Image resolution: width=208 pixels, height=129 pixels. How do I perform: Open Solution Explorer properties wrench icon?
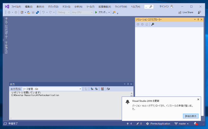pyautogui.click(x=153, y=24)
